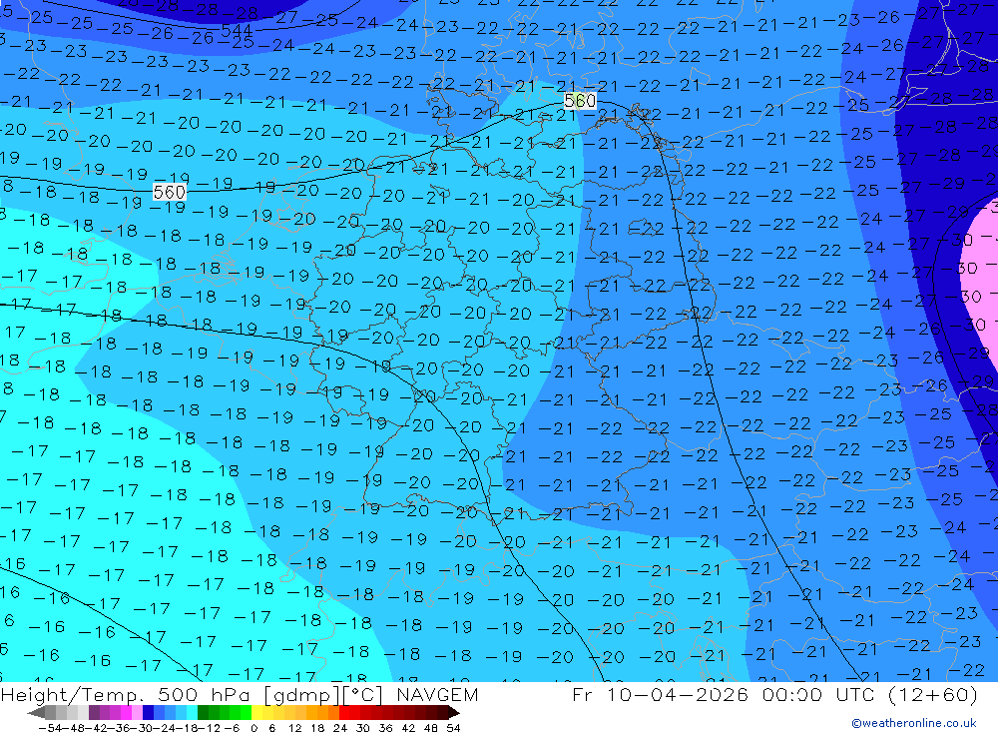Click the 544 contour label

tap(237, 30)
